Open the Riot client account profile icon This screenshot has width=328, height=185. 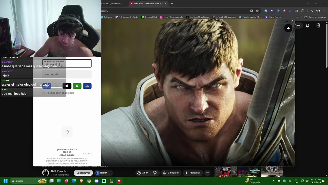pyautogui.click(x=288, y=28)
